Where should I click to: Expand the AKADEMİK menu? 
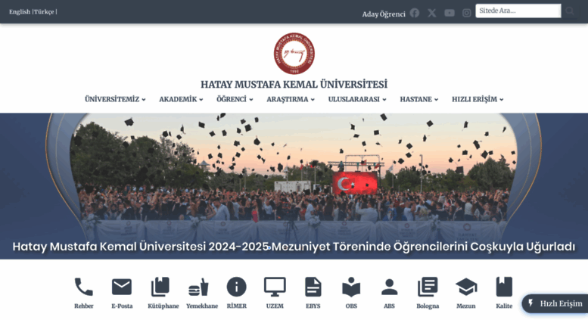coord(181,99)
